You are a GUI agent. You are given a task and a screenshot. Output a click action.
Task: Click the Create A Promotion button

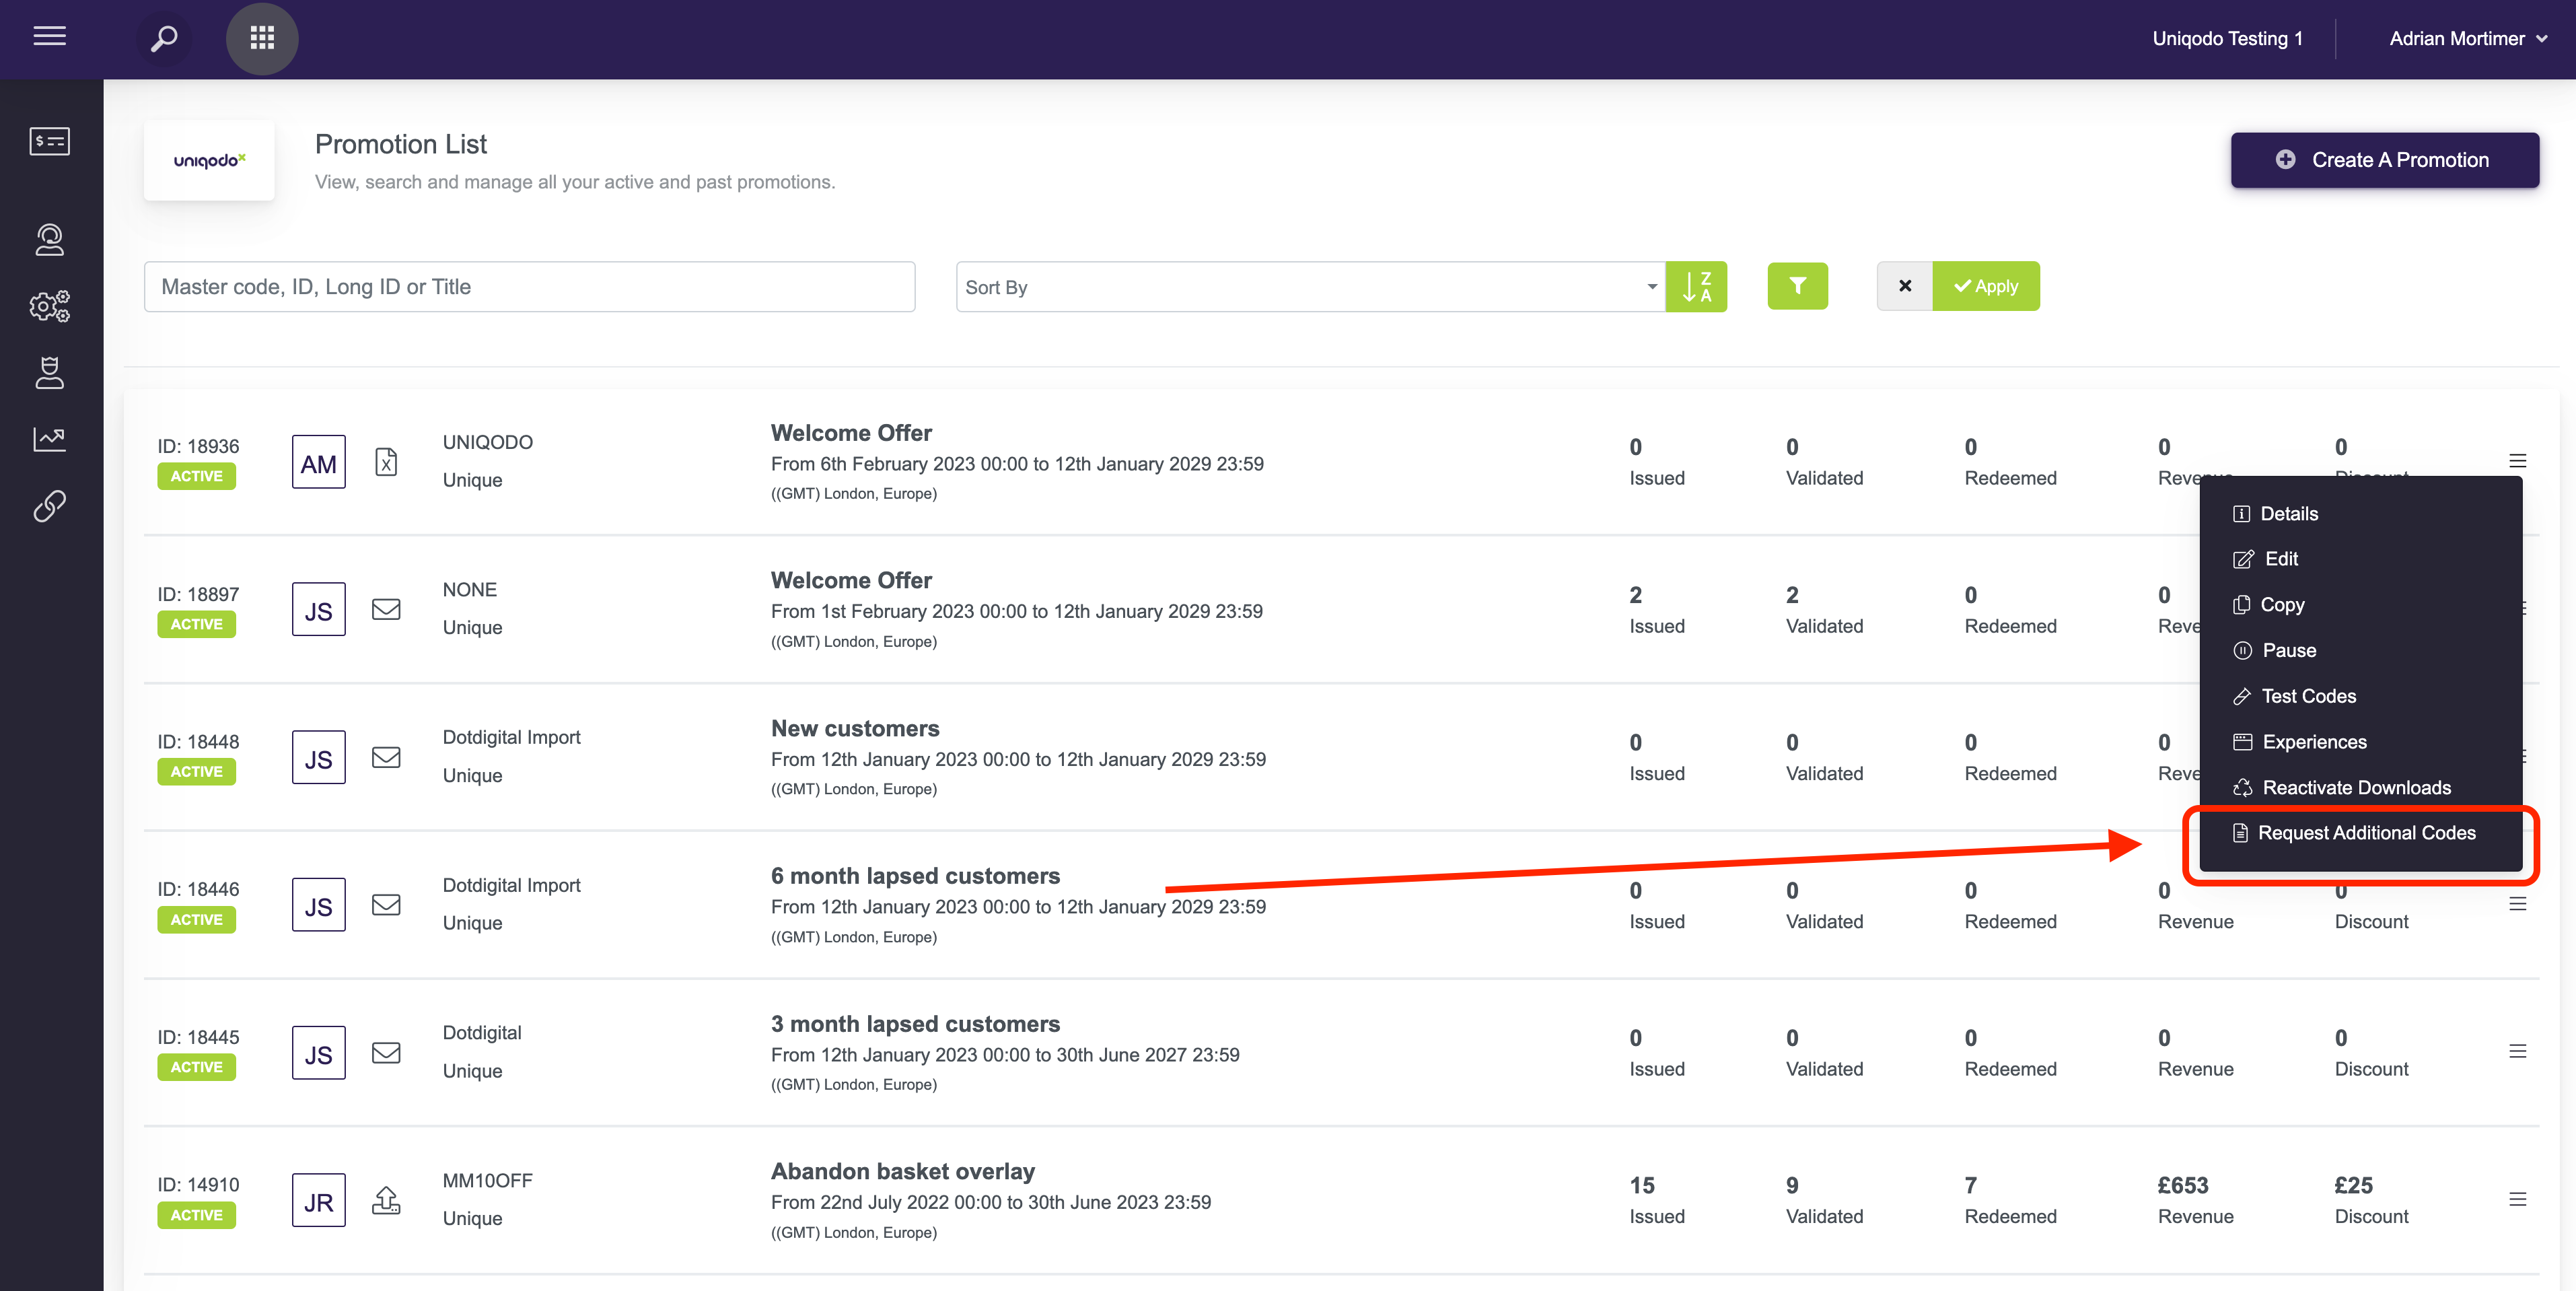(x=2384, y=160)
